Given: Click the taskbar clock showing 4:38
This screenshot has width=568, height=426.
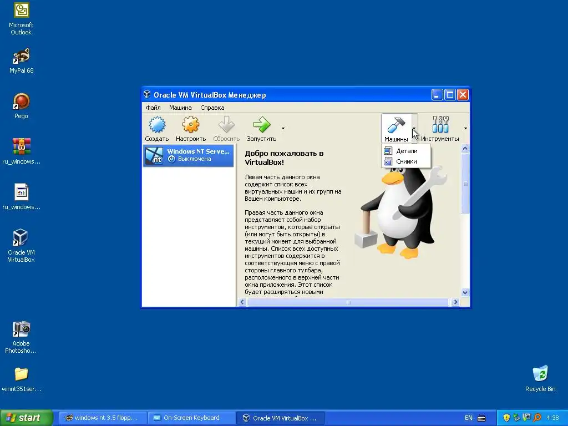Looking at the screenshot, I should [x=552, y=418].
